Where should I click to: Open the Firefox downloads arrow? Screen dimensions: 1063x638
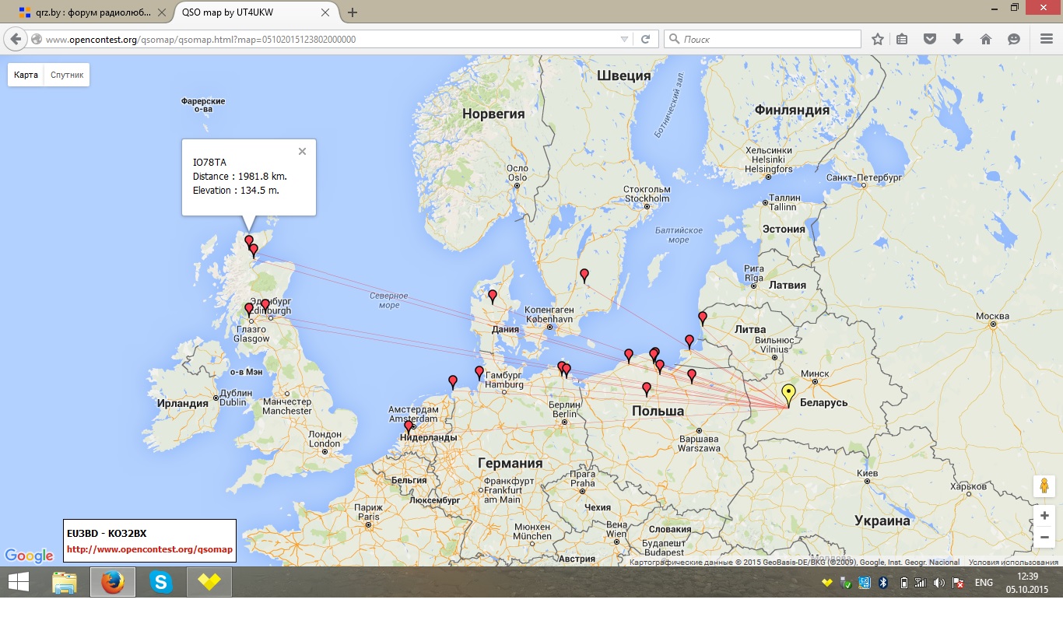957,39
